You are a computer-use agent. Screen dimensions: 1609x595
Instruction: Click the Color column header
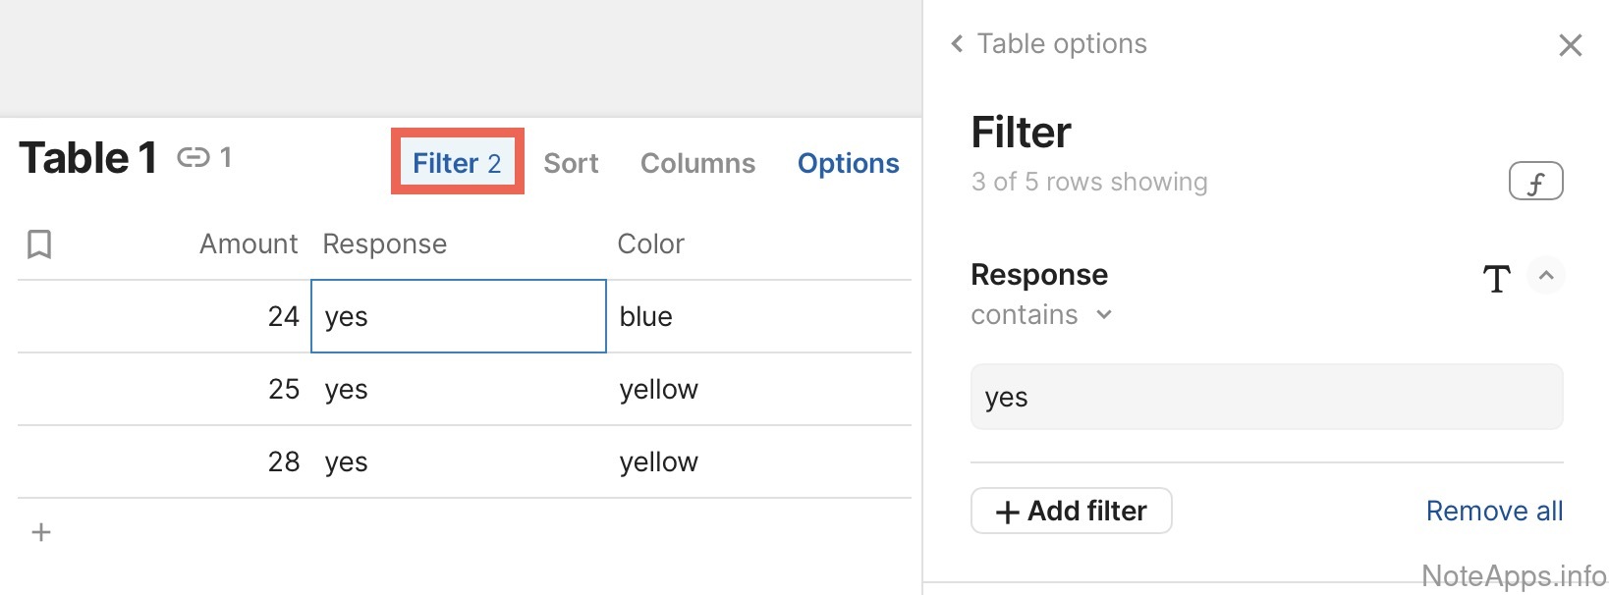tap(650, 243)
